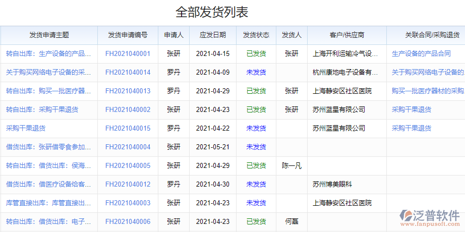Sort by 关联合同/采购退货 column header

[x=432, y=35]
